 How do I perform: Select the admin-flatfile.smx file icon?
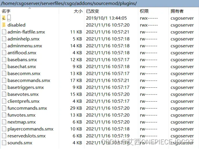4,32
